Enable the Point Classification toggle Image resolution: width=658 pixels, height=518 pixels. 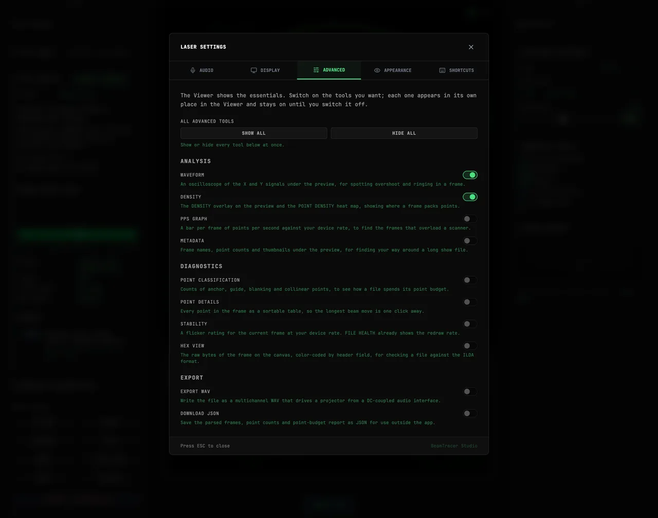[470, 280]
